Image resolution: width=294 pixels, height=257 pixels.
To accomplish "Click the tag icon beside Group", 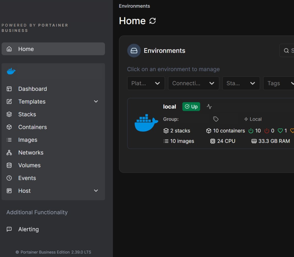I will 216,119.
